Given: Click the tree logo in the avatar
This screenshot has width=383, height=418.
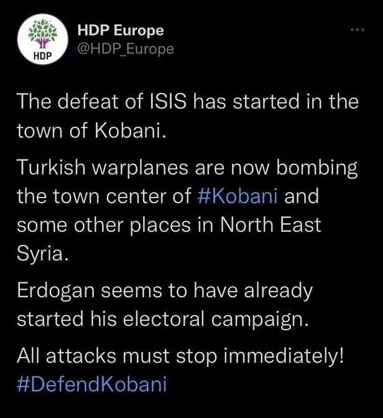Looking at the screenshot, I should click(x=43, y=34).
